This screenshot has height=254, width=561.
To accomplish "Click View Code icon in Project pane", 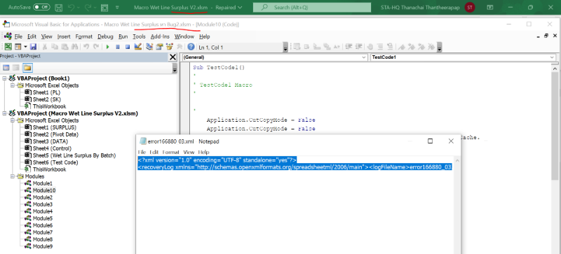I will [6, 67].
